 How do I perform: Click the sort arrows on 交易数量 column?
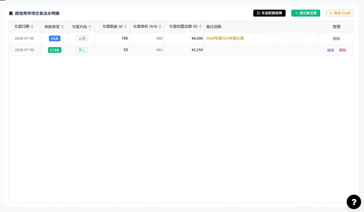pos(125,27)
